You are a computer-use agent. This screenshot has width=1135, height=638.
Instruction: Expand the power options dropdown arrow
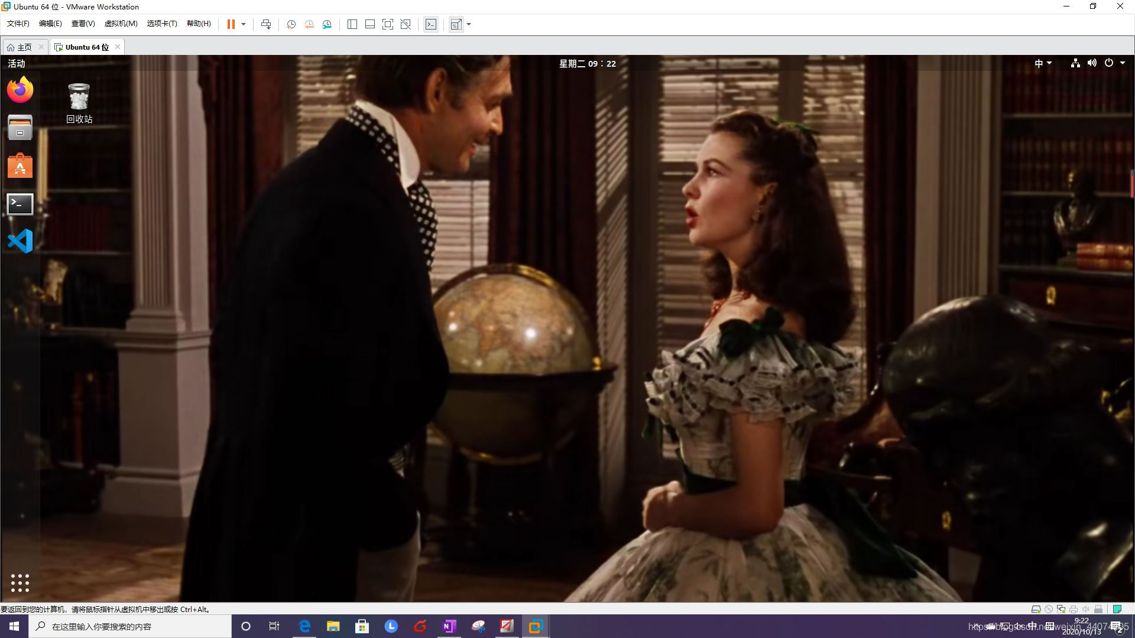coord(244,24)
